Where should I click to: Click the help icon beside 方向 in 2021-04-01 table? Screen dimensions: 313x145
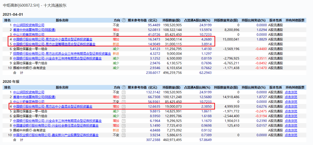(x=124, y=20)
